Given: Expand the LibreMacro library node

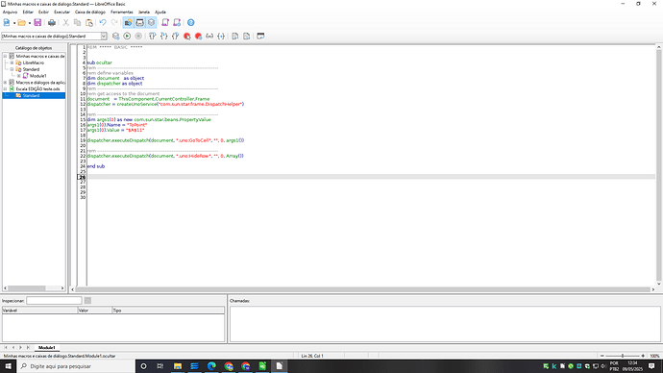Looking at the screenshot, I should 12,62.
